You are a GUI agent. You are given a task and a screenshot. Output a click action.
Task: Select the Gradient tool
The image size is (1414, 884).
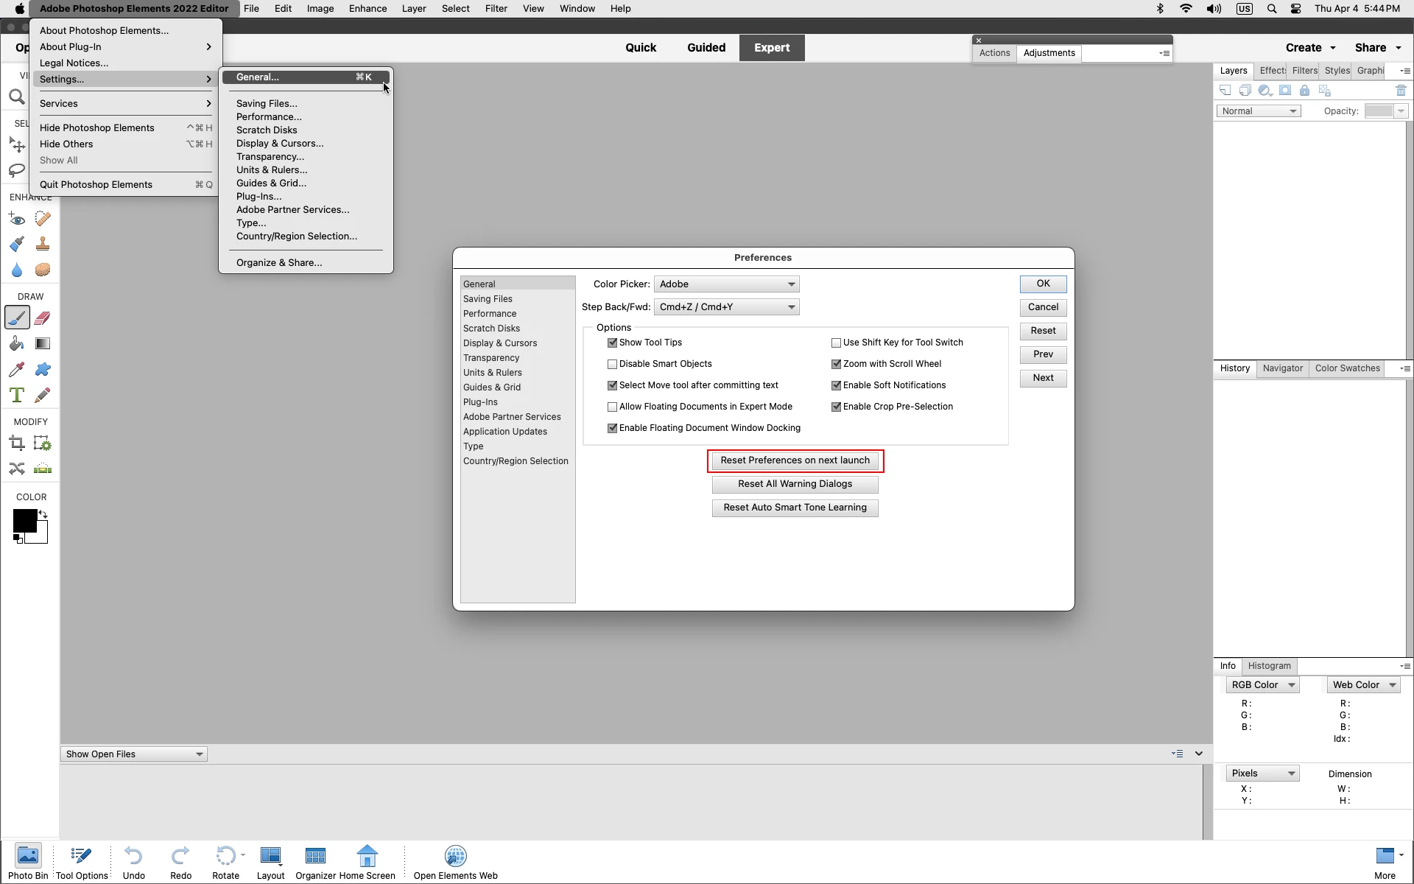pos(43,344)
